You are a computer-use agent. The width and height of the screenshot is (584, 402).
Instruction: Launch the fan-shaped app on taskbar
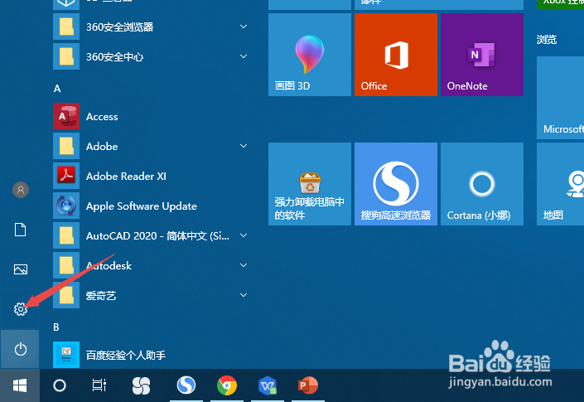click(x=141, y=385)
